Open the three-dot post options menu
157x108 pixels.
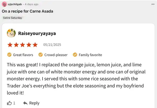click(153, 4)
